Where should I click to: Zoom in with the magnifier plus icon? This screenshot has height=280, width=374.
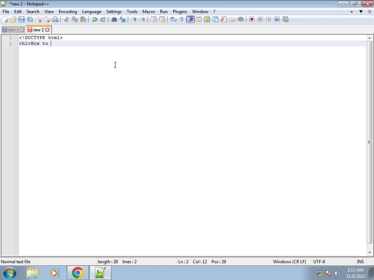coord(134,20)
